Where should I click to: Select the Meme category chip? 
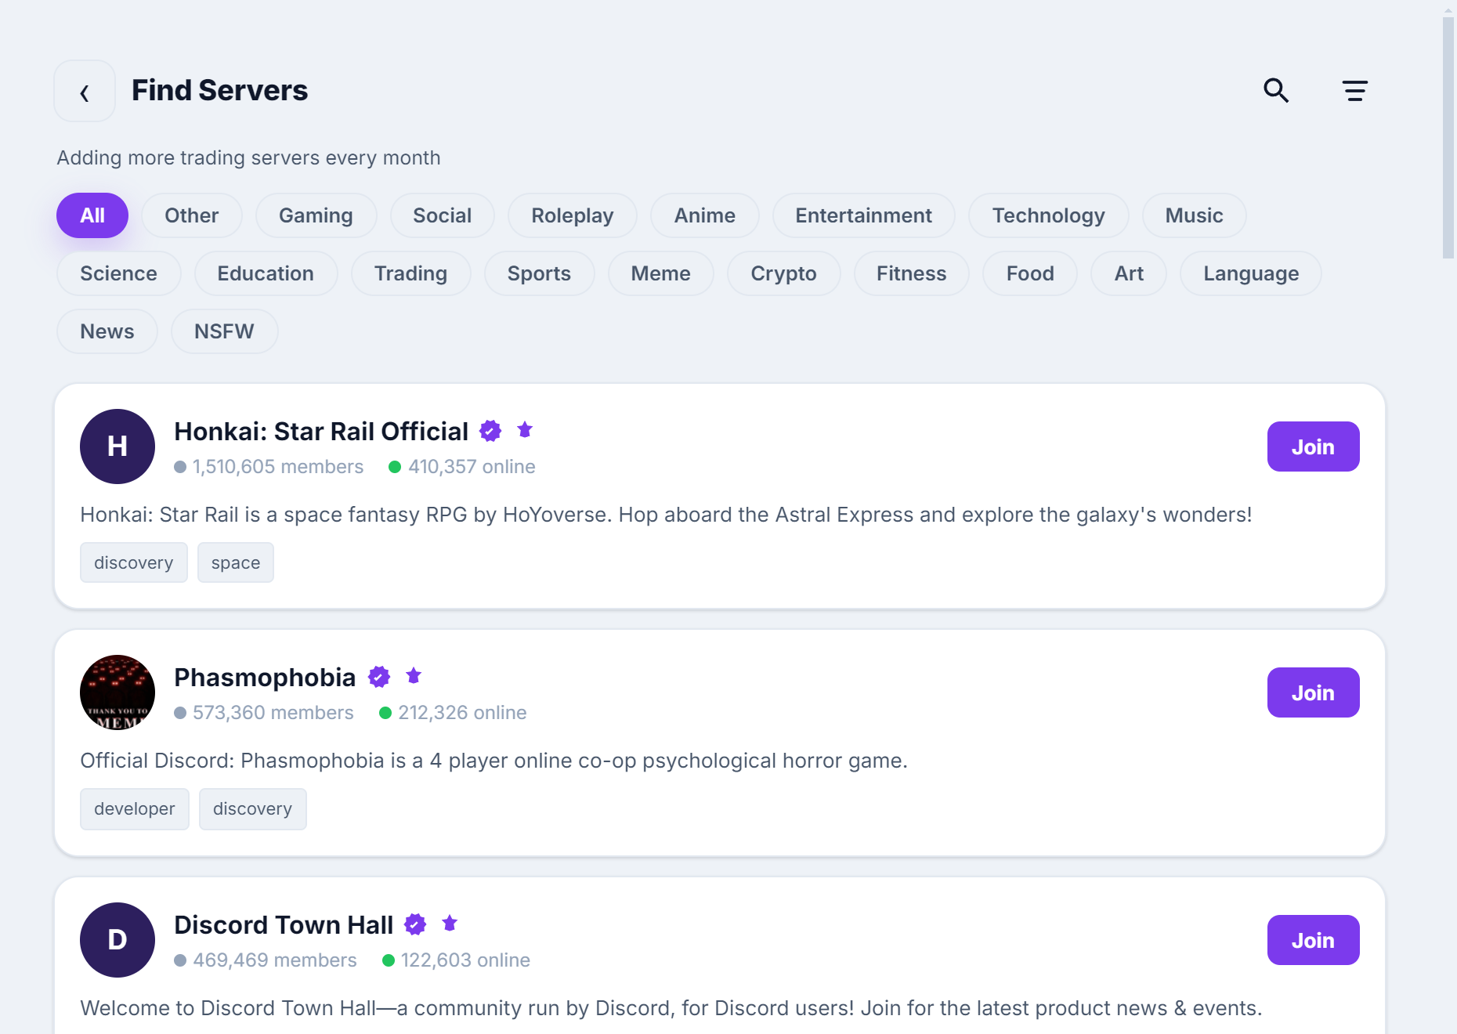pos(661,273)
